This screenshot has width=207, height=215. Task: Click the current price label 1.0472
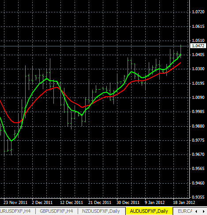198,46
